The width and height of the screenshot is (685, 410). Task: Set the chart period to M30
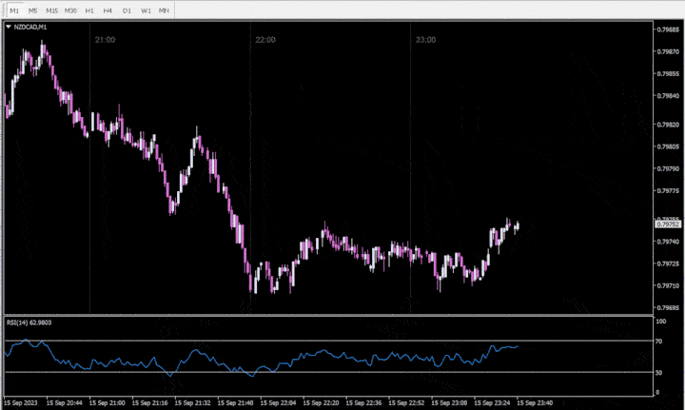click(x=71, y=10)
